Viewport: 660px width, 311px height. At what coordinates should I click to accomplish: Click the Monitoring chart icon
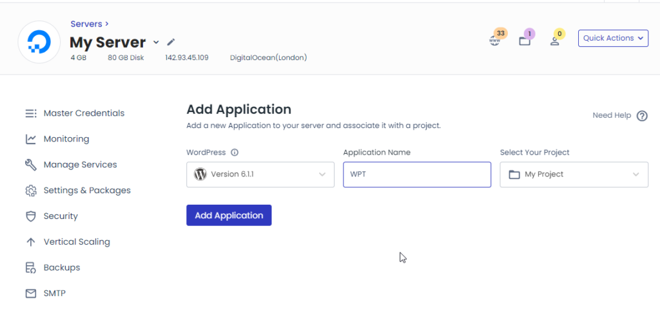tap(31, 139)
